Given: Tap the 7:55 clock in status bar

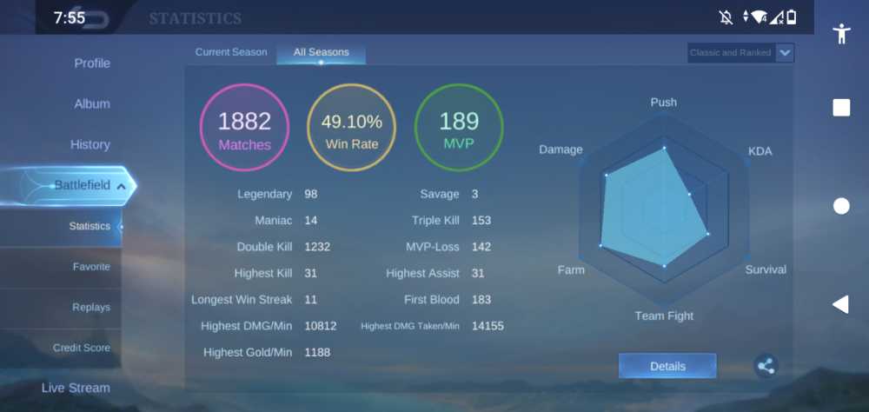Looking at the screenshot, I should coord(70,17).
